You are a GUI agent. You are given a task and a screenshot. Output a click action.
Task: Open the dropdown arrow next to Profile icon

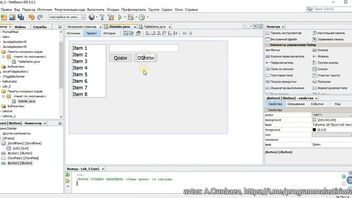tap(147, 17)
